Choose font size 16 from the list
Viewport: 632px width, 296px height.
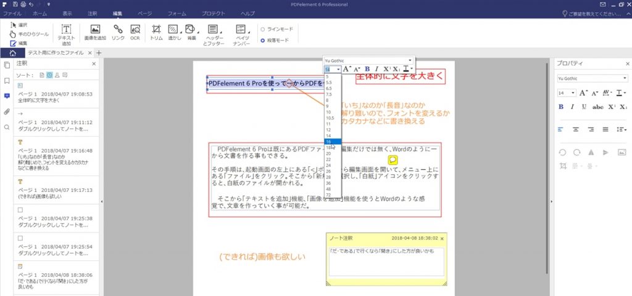(328, 141)
